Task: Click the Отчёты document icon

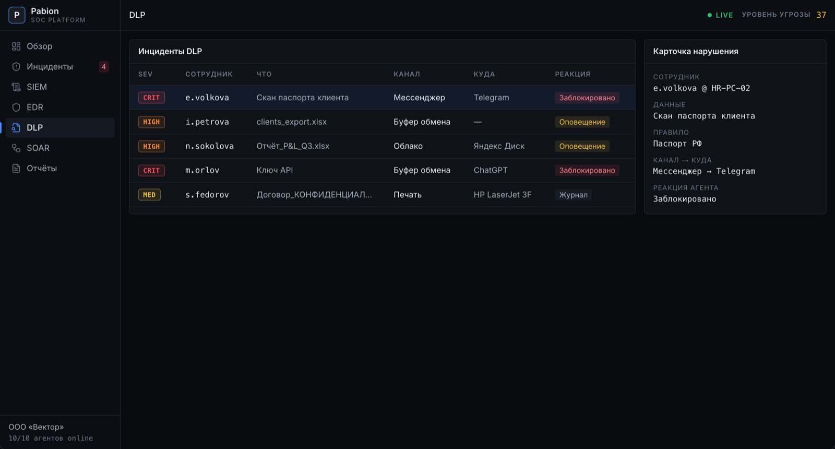Action: tap(16, 169)
